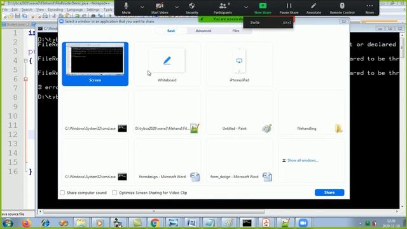This screenshot has height=229, width=407.
Task: Click Save icon in Notepad++ toolbar
Action: pos(17,16)
